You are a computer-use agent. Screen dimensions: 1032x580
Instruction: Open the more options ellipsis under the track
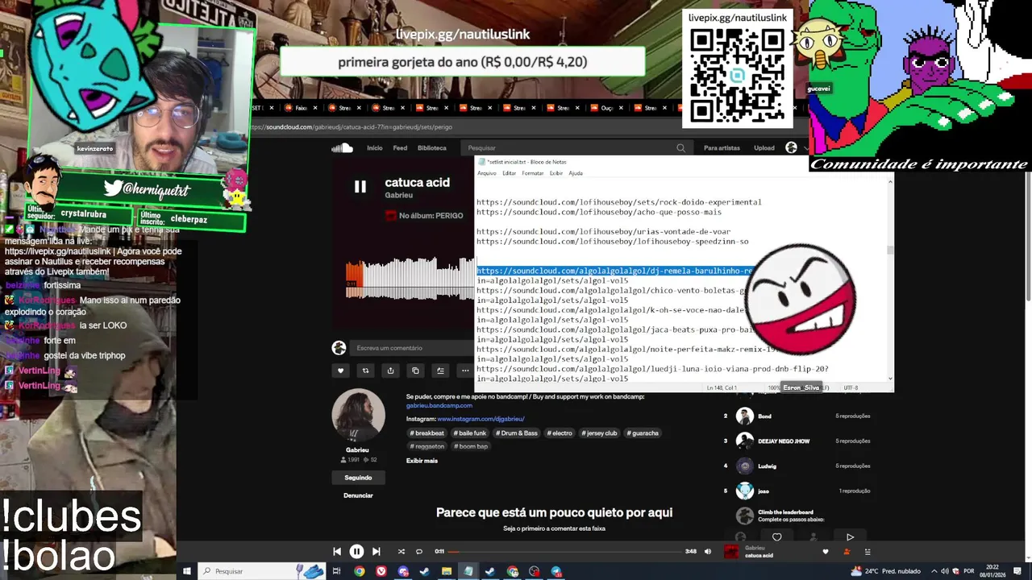465,371
